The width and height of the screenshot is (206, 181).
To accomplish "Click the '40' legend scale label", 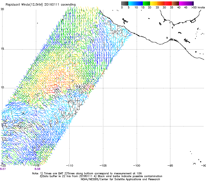I will click(179, 8).
